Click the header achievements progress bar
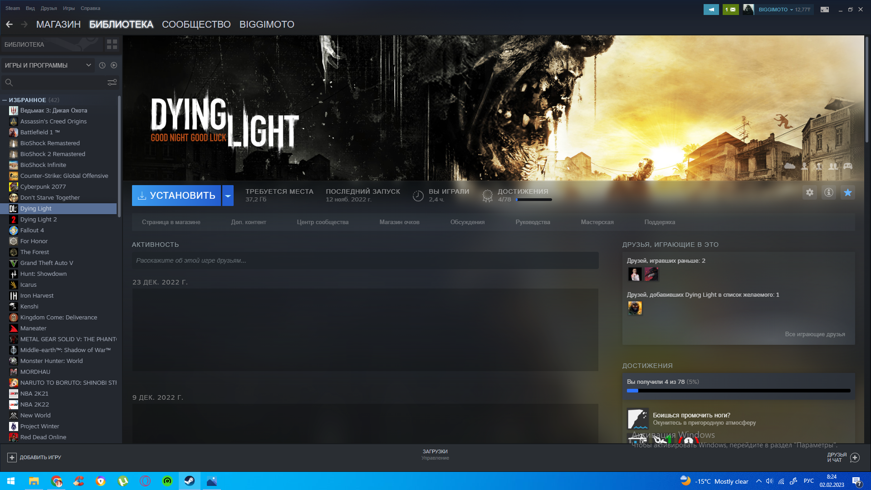871x490 pixels. 534,200
